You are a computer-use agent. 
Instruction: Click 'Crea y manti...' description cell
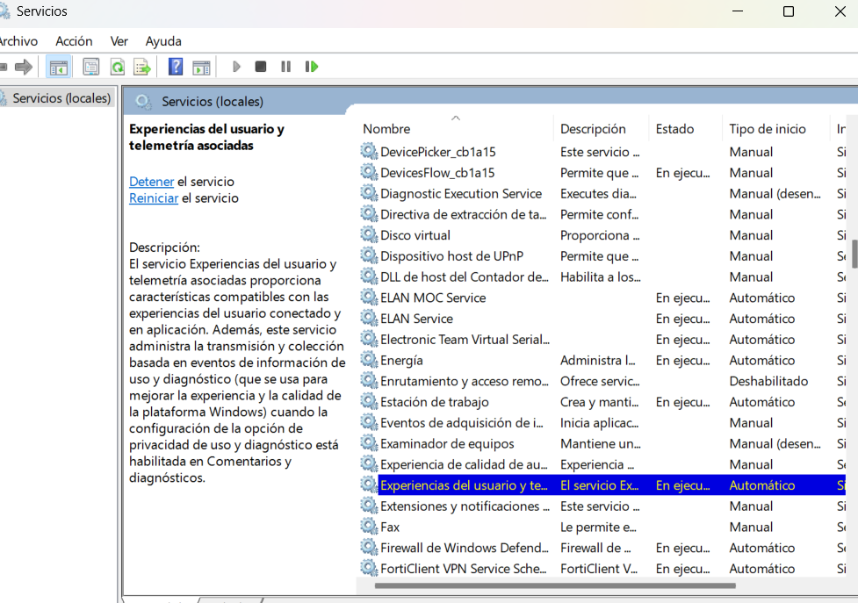click(x=599, y=402)
